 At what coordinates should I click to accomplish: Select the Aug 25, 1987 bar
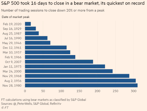32,33
